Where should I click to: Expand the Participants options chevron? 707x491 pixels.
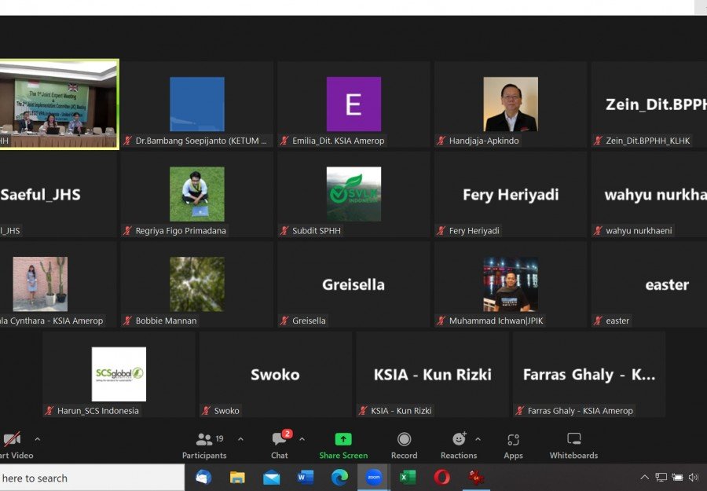tap(240, 439)
